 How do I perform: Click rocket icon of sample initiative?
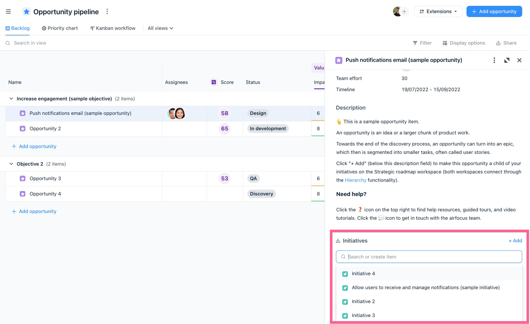pos(345,288)
